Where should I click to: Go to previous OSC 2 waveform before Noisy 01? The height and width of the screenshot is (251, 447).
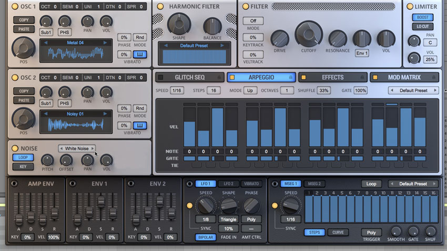tap(46, 114)
